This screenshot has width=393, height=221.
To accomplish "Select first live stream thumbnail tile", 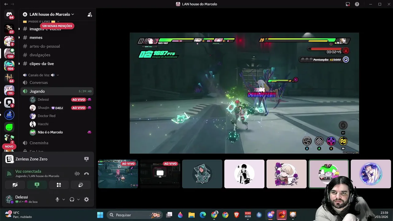I will 118,174.
